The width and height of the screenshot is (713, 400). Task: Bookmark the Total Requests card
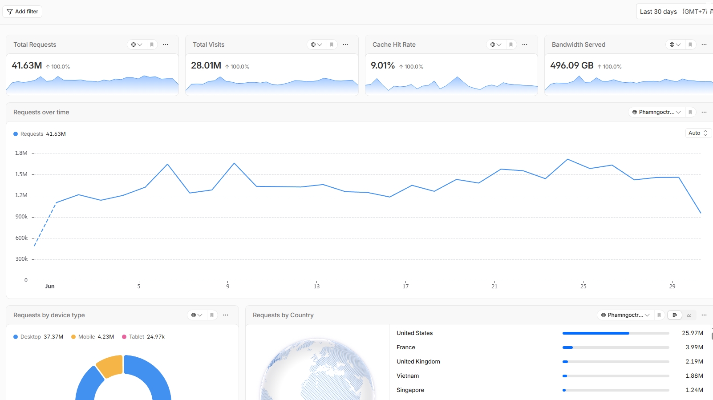(152, 44)
